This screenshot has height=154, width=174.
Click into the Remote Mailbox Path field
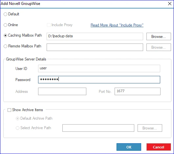click(95, 47)
